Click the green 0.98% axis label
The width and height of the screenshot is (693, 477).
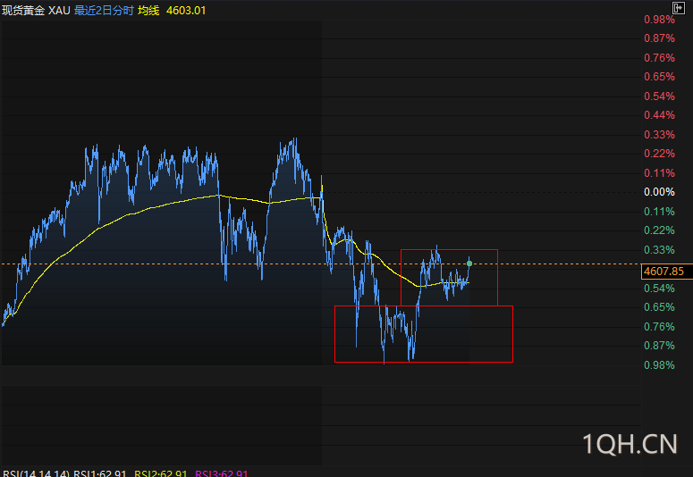pyautogui.click(x=659, y=365)
